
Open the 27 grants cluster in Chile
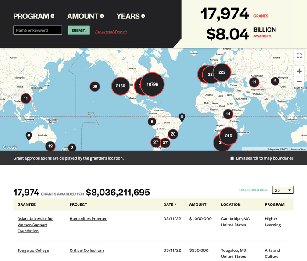pos(156,142)
